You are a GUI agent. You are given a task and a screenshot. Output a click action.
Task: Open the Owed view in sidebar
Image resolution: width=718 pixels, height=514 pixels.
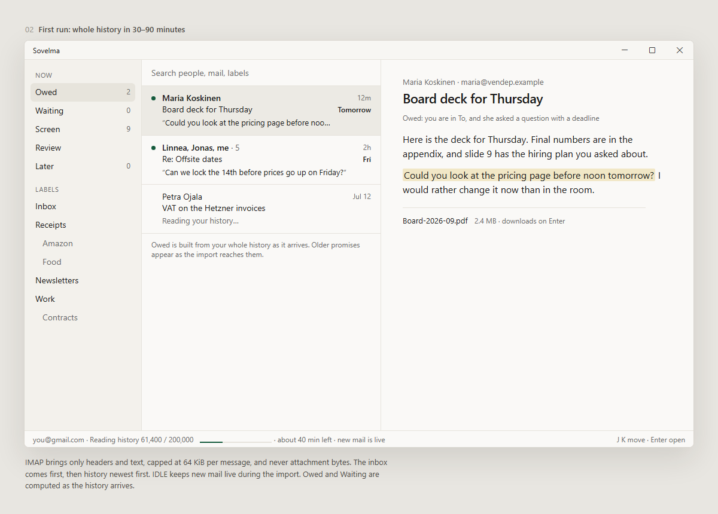tap(83, 92)
